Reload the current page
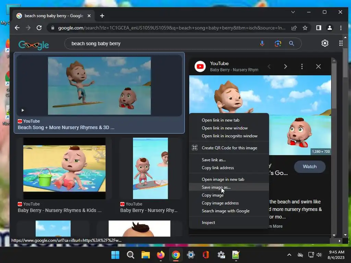Image resolution: width=351 pixels, height=263 pixels. (39, 28)
